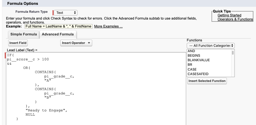Open the All Function Categories dropdown
256x125 pixels.
[x=211, y=46]
